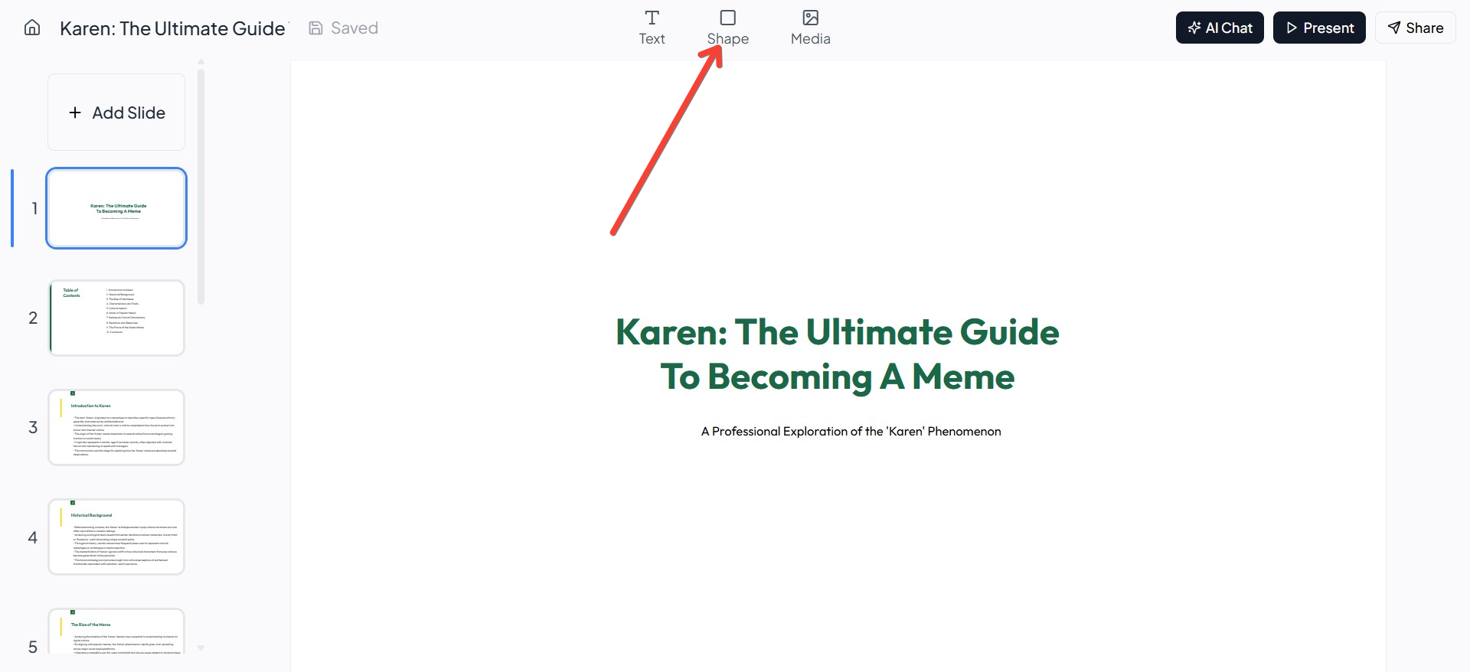Select slide 5 thumbnail

(116, 631)
